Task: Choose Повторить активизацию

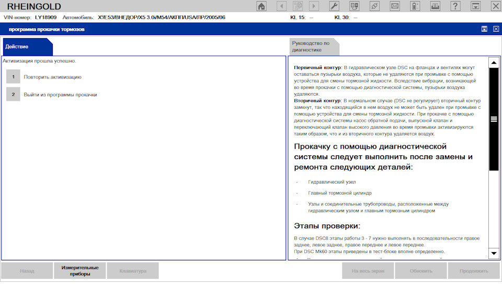Action: click(52, 77)
